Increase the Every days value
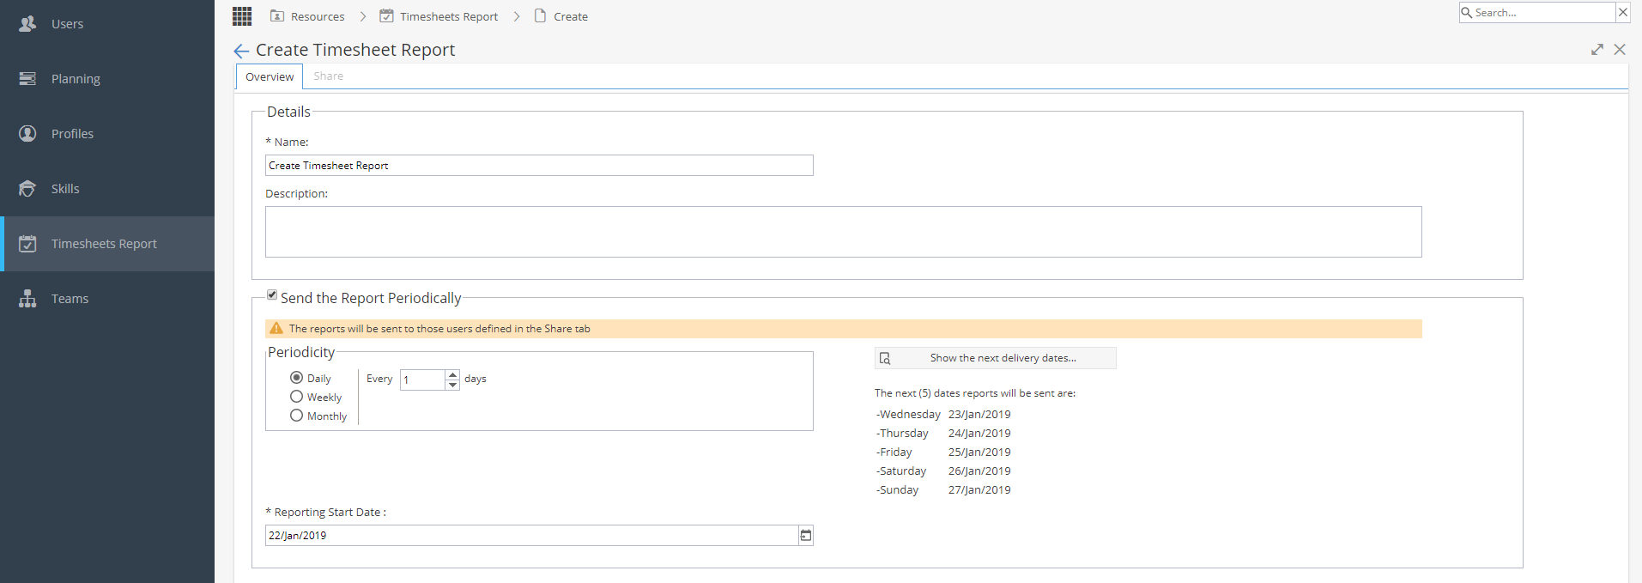The image size is (1642, 583). [x=453, y=374]
